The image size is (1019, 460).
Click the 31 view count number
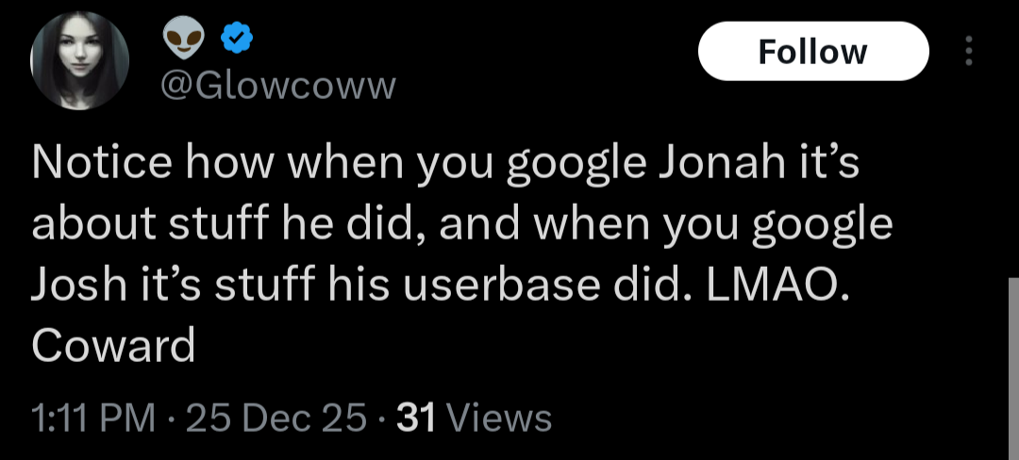pos(414,417)
